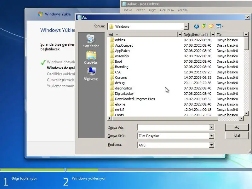
Task: Open Yardım menu in Not Defteri
Action: 182,10
